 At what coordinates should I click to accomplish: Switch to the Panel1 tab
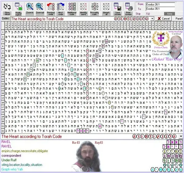click(179, 19)
